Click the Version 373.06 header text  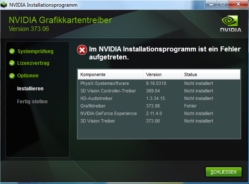coord(29,29)
